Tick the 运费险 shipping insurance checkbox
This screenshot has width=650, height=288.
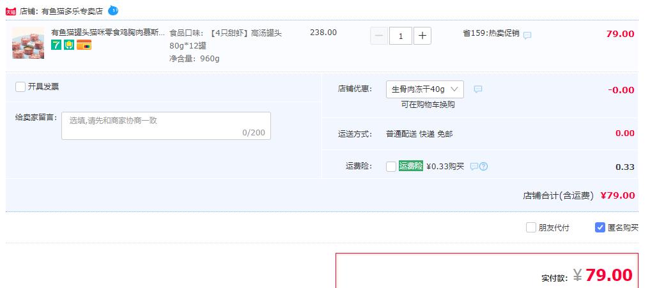coord(391,167)
